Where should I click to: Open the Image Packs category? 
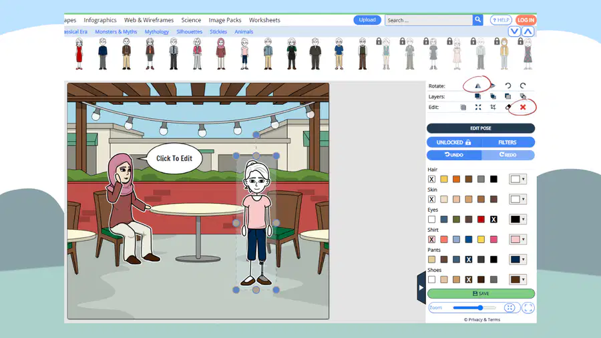[x=225, y=20]
